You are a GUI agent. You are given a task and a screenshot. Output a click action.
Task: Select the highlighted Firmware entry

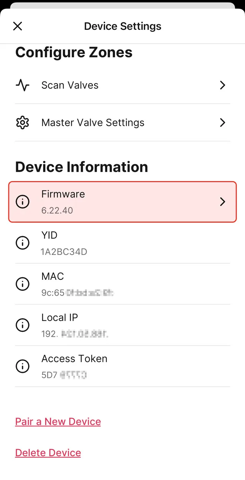(x=122, y=202)
